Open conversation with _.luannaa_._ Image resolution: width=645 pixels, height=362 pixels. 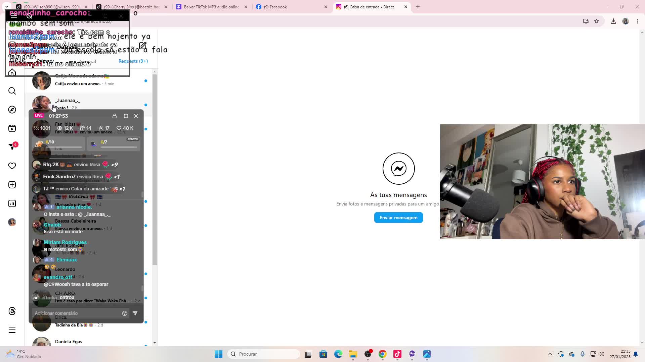(88, 105)
